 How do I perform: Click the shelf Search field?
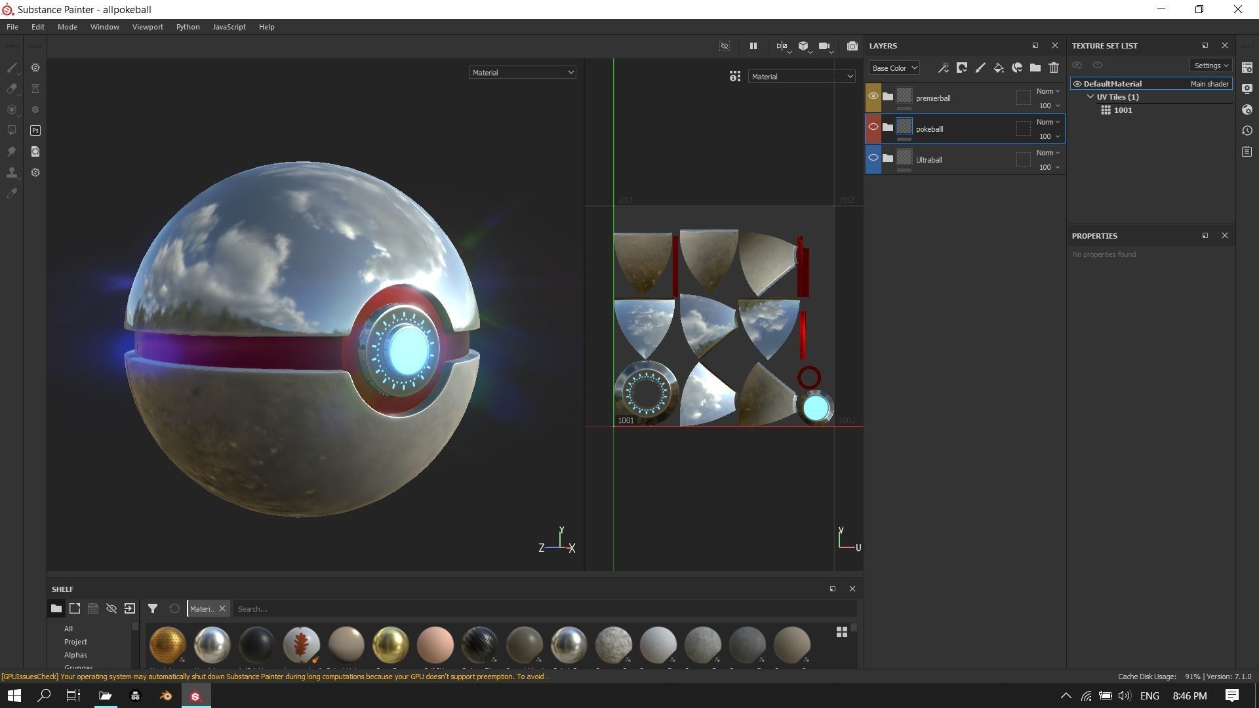544,609
